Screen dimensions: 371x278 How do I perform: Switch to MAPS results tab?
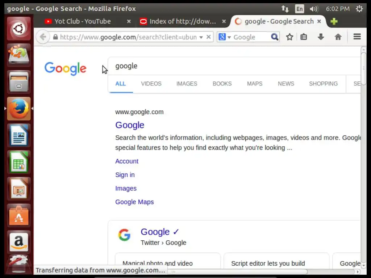click(255, 84)
